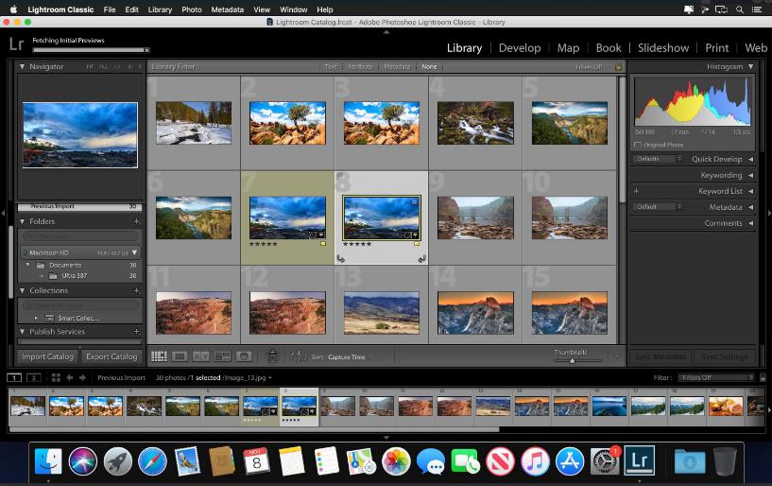Switch to the Map module
The height and width of the screenshot is (486, 772).
(568, 48)
